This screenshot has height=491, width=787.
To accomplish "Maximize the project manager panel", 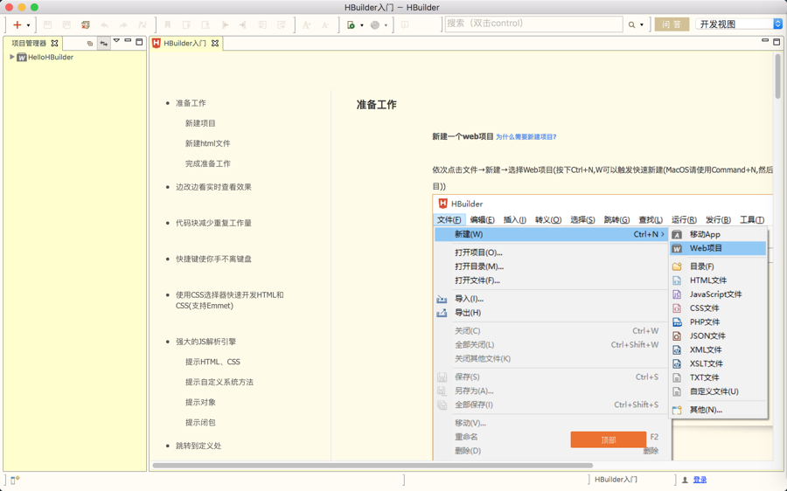I will [x=139, y=42].
